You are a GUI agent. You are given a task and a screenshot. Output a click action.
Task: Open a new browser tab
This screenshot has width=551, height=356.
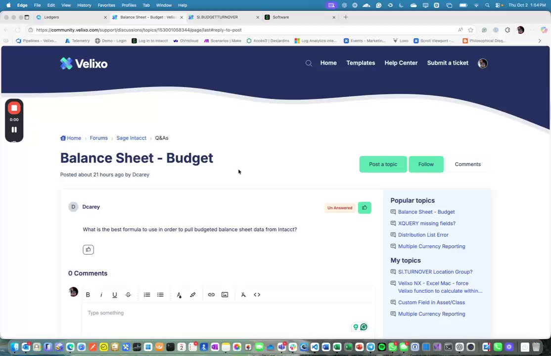[x=346, y=17]
